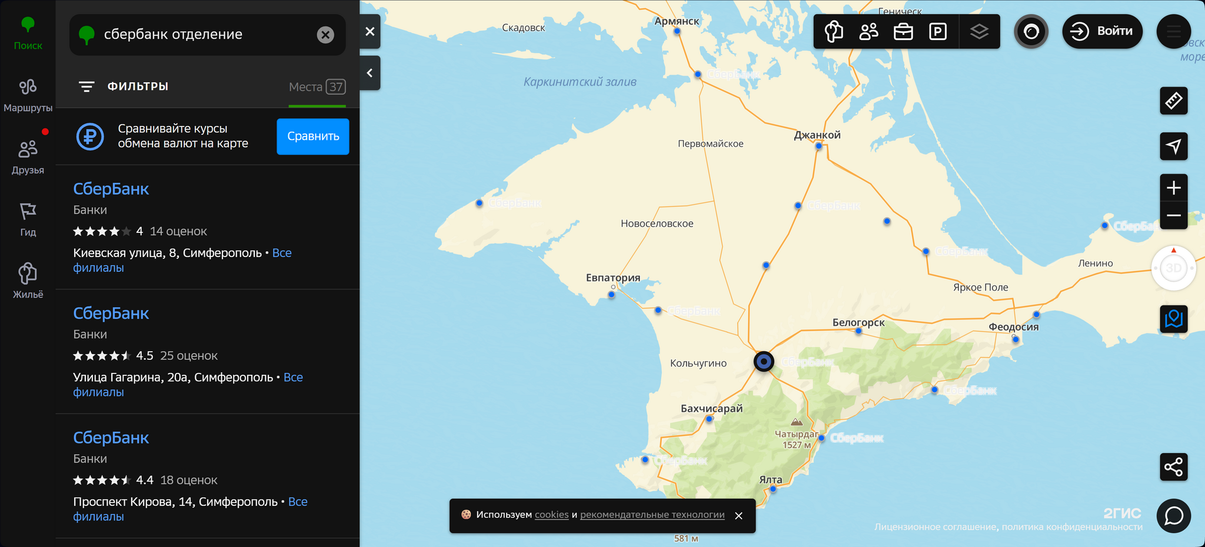Open the СберБанк Киевская улица result

[111, 189]
